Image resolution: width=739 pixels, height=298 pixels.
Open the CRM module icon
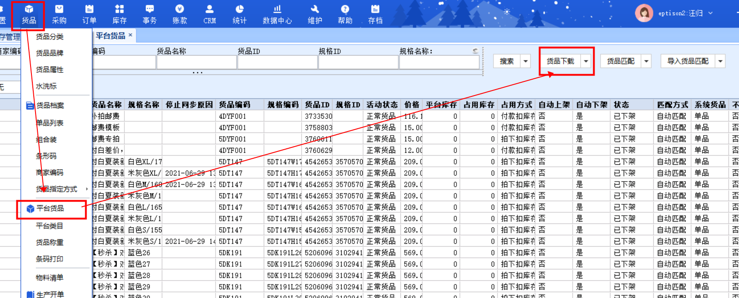[210, 14]
